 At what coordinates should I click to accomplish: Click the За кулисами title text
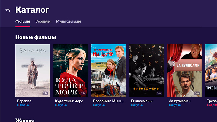point(180,101)
